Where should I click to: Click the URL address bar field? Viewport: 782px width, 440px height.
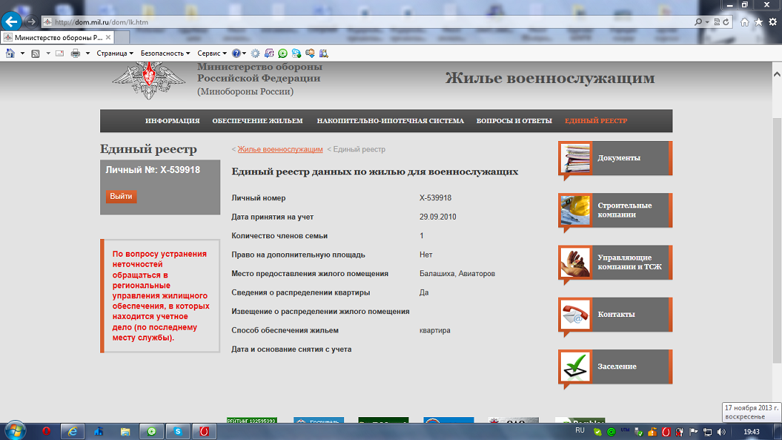(358, 22)
